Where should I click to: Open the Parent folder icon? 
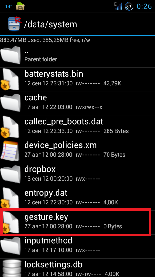click(11, 55)
